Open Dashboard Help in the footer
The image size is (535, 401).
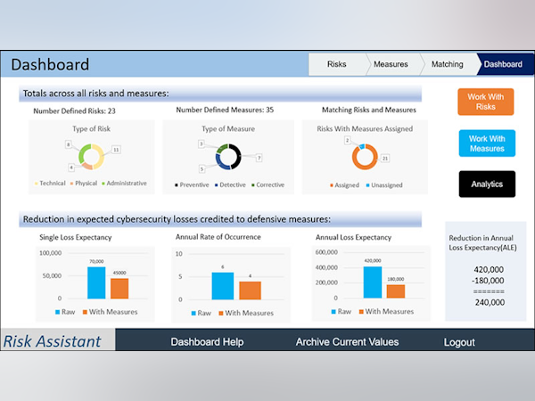[x=207, y=341]
